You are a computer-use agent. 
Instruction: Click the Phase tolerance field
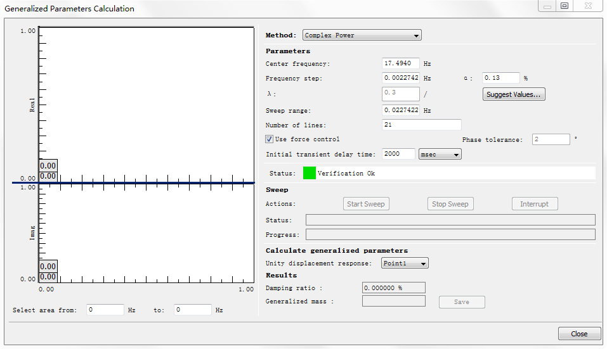tap(551, 139)
